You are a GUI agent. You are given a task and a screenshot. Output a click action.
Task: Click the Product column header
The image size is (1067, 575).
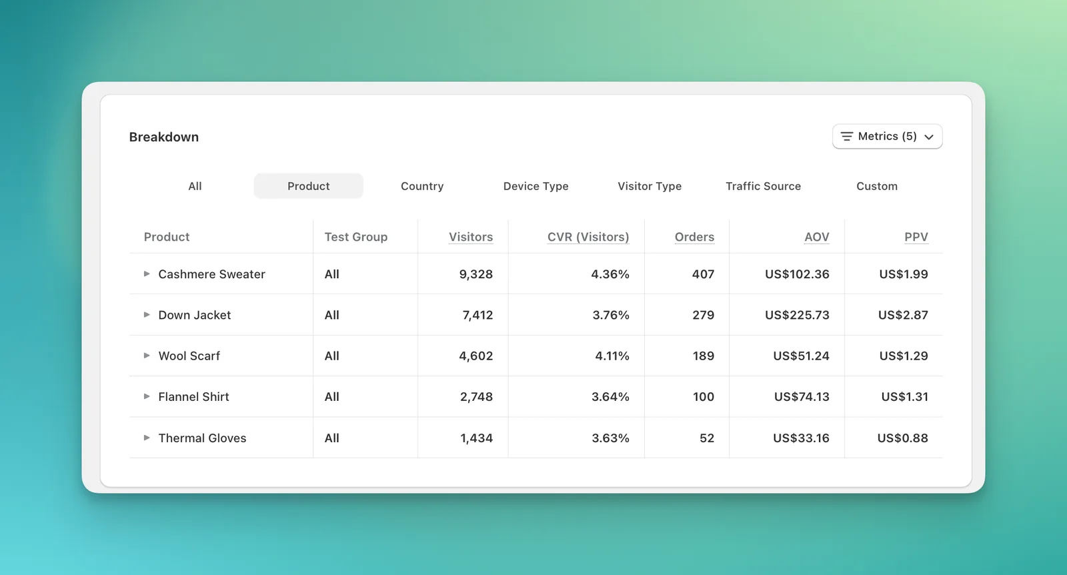pos(167,237)
